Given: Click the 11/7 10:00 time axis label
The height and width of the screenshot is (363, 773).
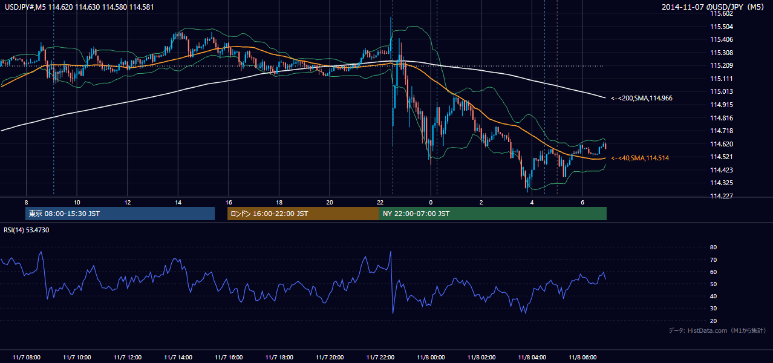Looking at the screenshot, I should [x=77, y=358].
